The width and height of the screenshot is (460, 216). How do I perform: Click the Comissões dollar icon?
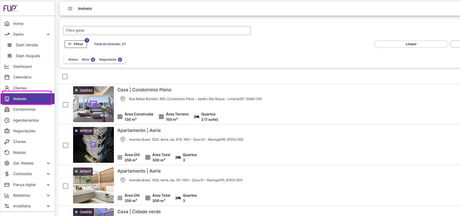pyautogui.click(x=7, y=174)
